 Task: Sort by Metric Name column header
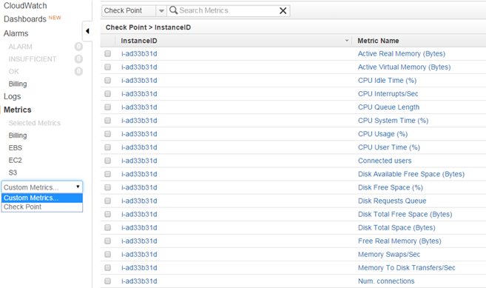pos(378,41)
